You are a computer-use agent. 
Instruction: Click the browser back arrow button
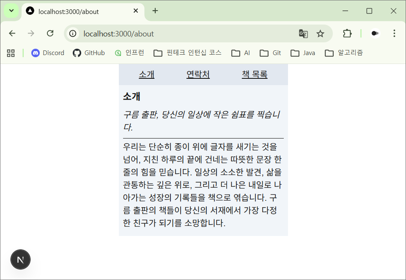click(12, 33)
